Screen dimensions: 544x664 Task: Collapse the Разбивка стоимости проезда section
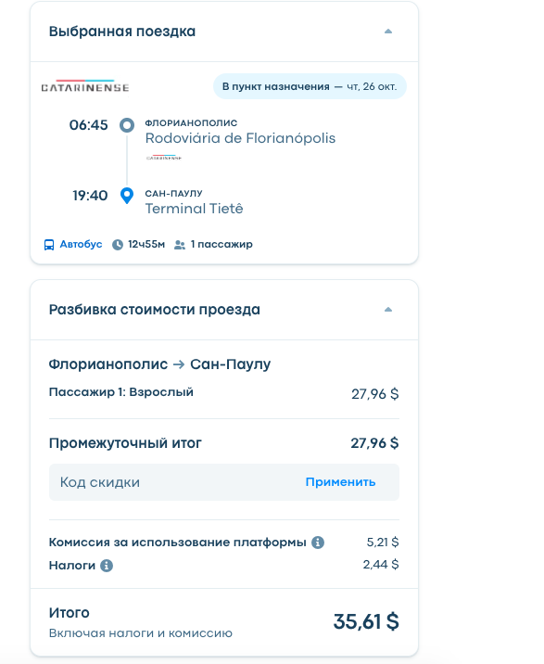pos(387,310)
